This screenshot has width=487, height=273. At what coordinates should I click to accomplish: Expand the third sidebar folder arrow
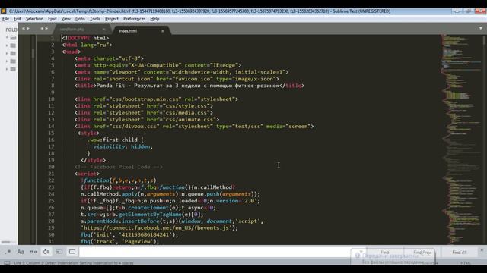click(x=7, y=53)
